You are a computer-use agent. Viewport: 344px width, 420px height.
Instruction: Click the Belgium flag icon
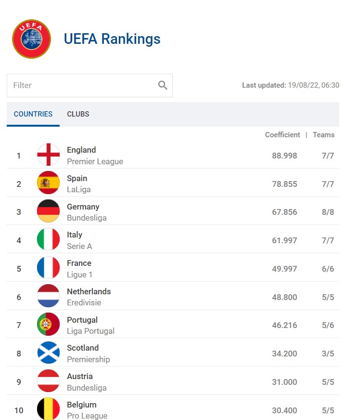pyautogui.click(x=49, y=409)
